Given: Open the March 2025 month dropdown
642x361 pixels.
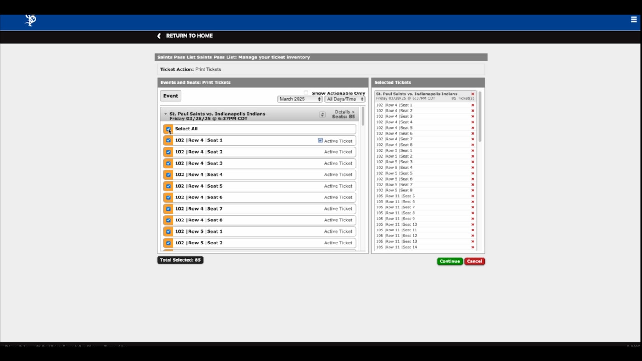Looking at the screenshot, I should point(300,99).
